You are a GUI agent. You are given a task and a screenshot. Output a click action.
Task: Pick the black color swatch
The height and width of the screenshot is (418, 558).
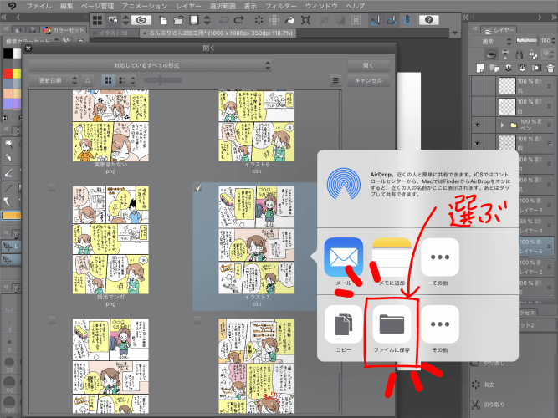[8, 54]
